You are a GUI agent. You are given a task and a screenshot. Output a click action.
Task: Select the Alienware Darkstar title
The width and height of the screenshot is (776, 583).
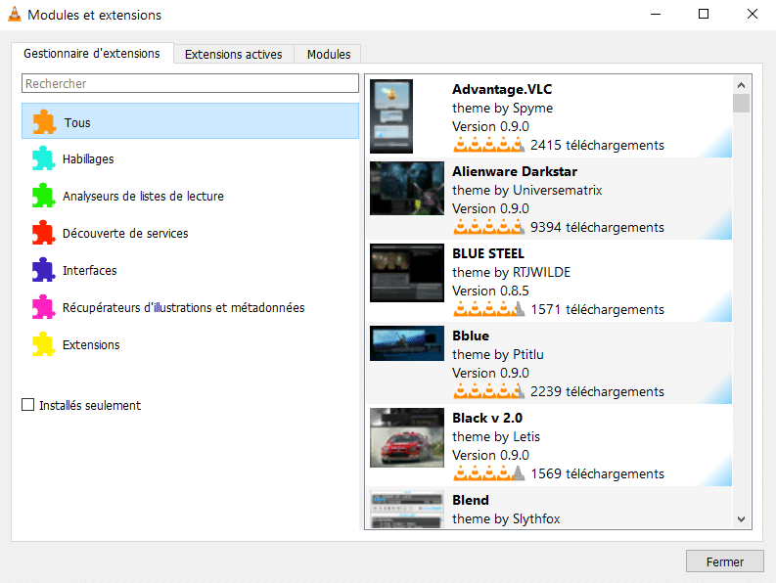click(515, 171)
